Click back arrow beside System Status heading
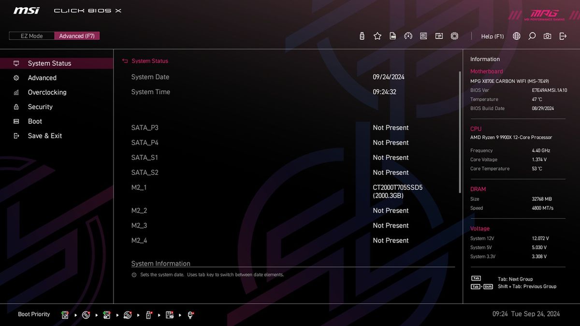 pos(125,61)
